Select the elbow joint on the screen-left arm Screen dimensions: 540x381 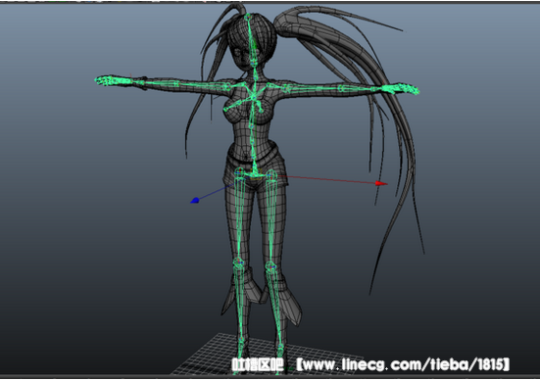[176, 83]
